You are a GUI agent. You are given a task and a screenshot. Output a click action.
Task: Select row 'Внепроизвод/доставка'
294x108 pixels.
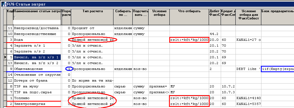point(37,28)
